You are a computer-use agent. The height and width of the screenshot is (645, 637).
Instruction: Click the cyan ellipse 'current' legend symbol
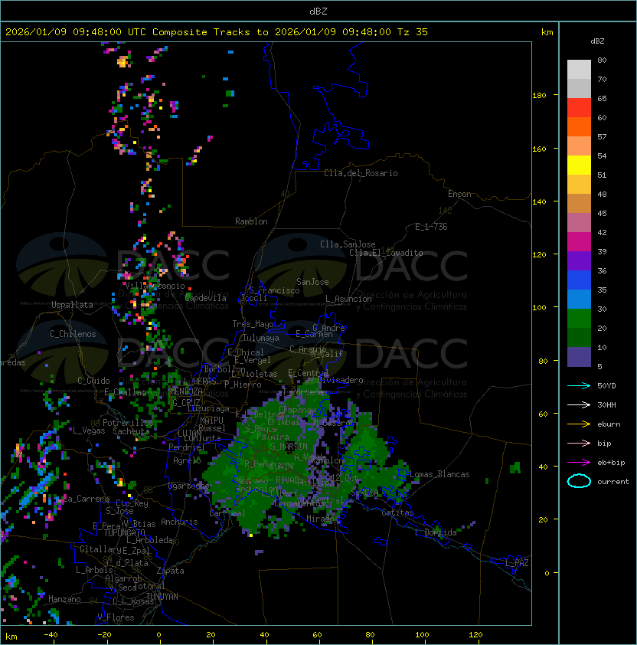coord(579,481)
